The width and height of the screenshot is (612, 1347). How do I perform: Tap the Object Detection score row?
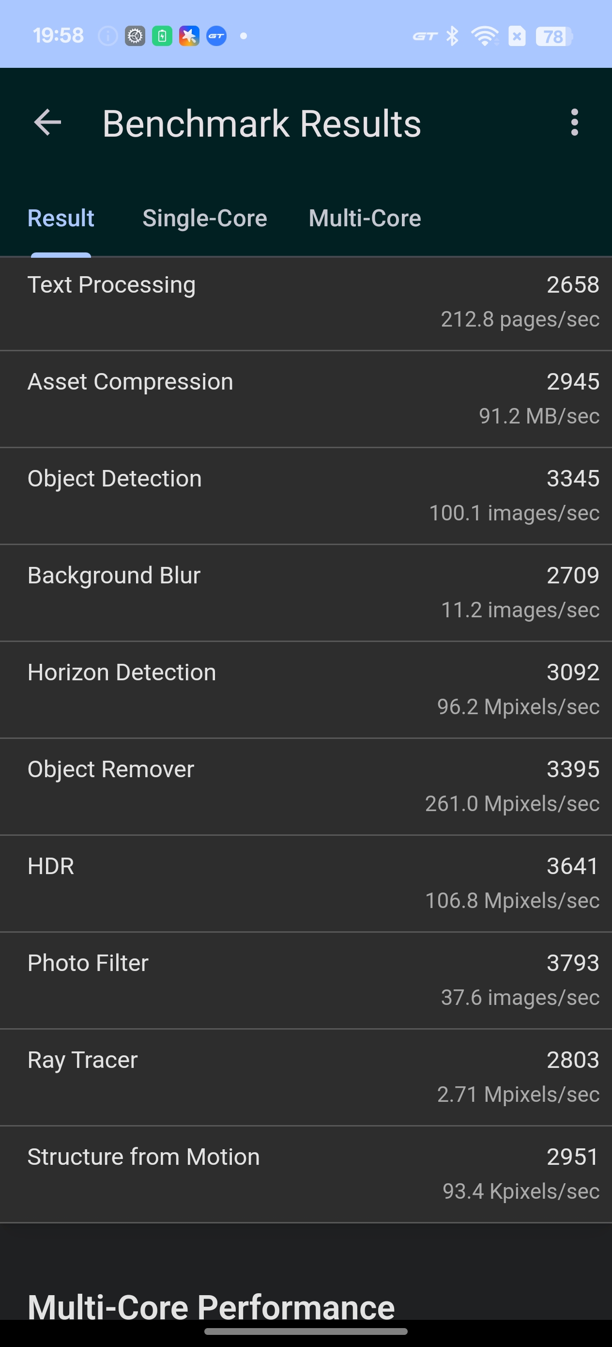(306, 496)
